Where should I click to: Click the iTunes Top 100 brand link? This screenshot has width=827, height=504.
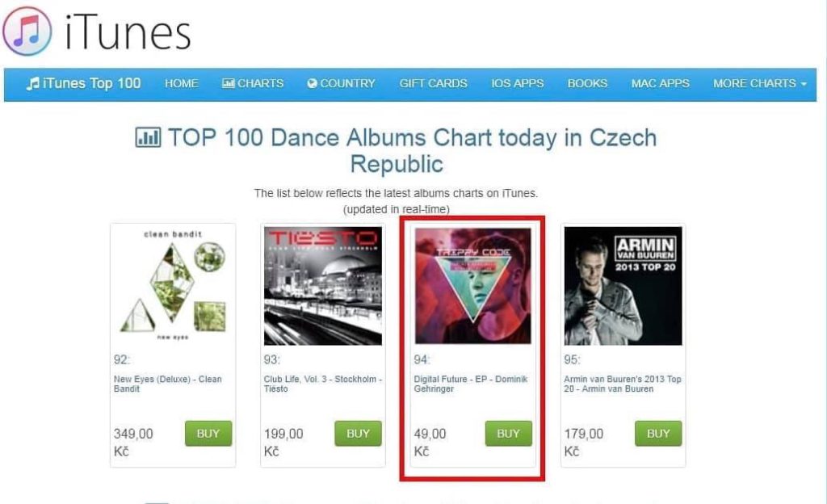(x=84, y=83)
